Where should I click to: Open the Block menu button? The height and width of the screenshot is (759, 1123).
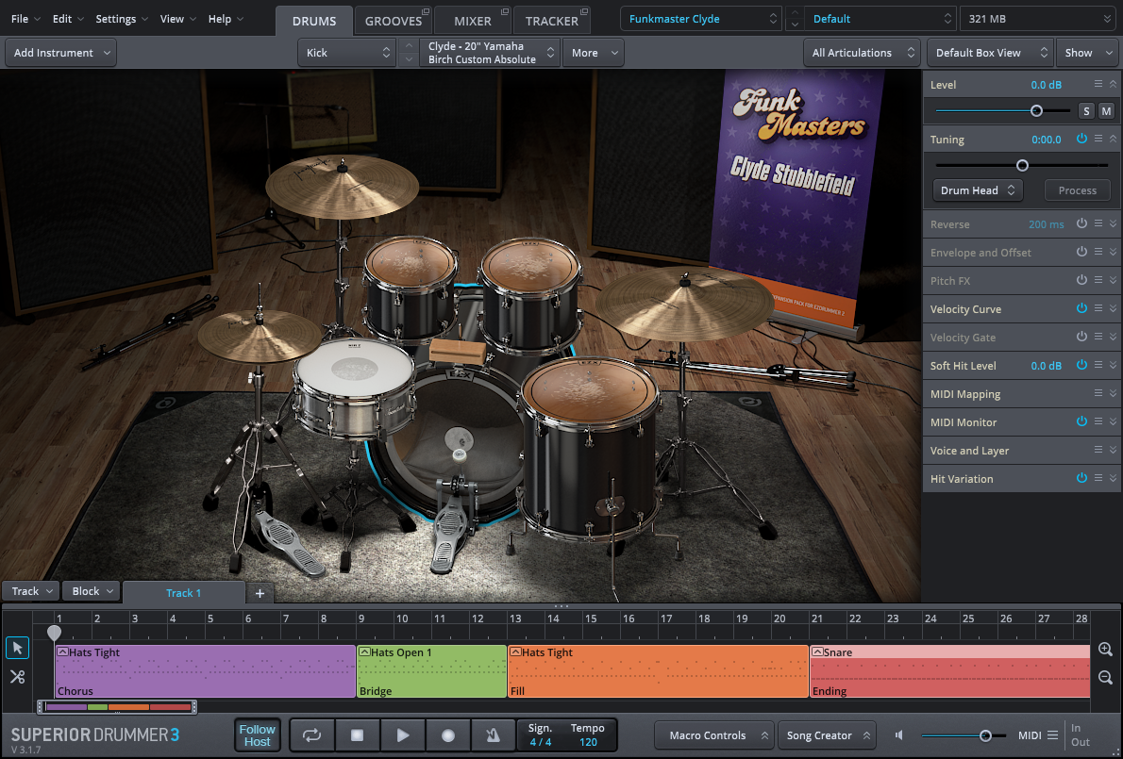coord(92,591)
